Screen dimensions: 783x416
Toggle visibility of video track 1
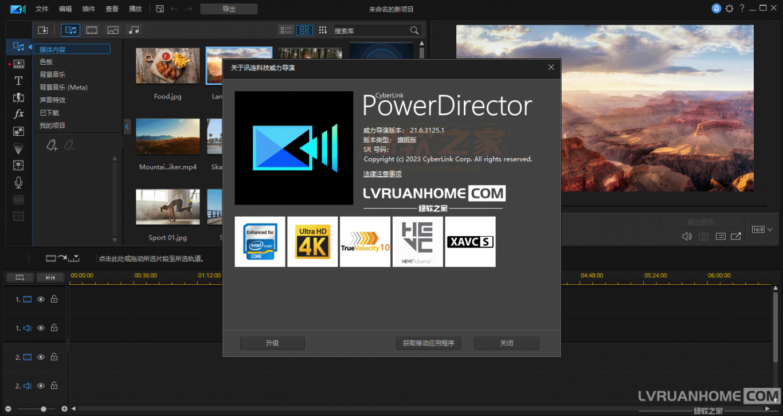[x=41, y=299]
